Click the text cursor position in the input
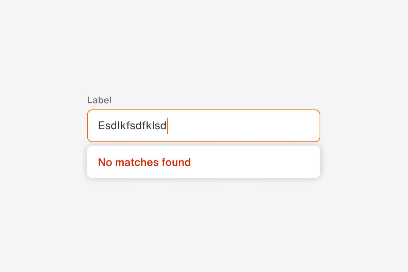 tap(167, 125)
